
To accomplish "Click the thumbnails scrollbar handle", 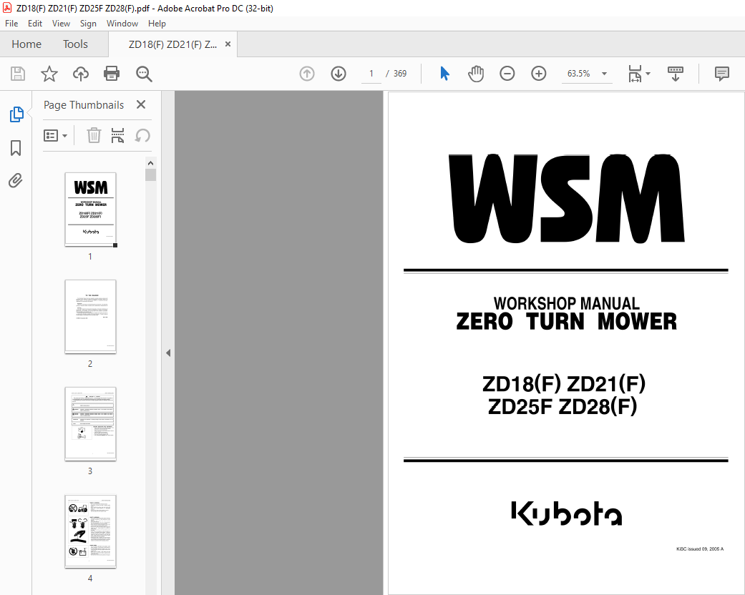I will point(150,175).
